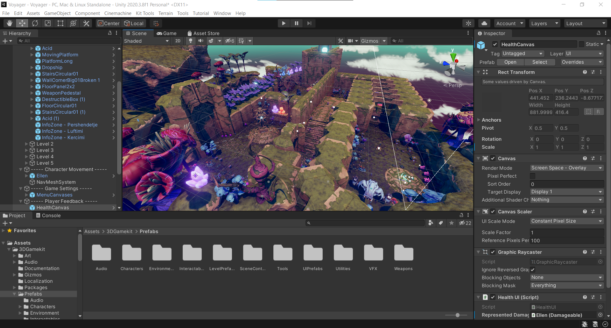
Task: Select the Rect tool
Action: pos(60,23)
